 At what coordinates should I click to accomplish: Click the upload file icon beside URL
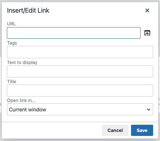[147, 33]
